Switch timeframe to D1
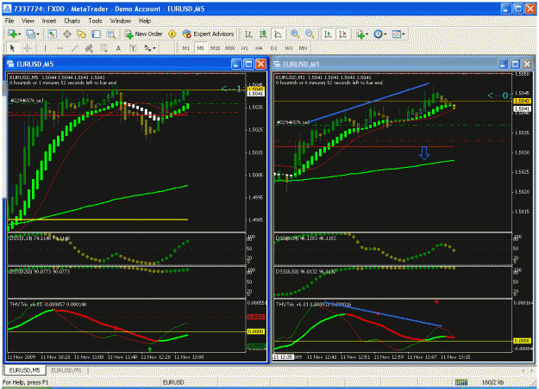 click(x=273, y=48)
